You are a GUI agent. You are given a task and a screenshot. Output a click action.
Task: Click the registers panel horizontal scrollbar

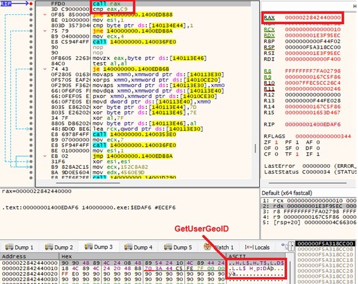tap(308, 183)
